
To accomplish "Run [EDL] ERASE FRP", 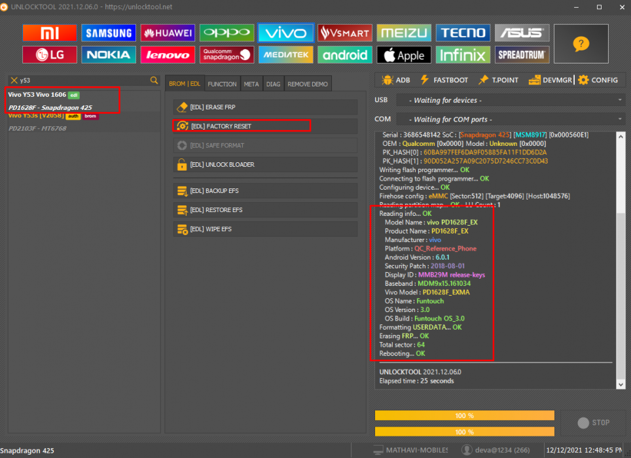I will click(265, 107).
